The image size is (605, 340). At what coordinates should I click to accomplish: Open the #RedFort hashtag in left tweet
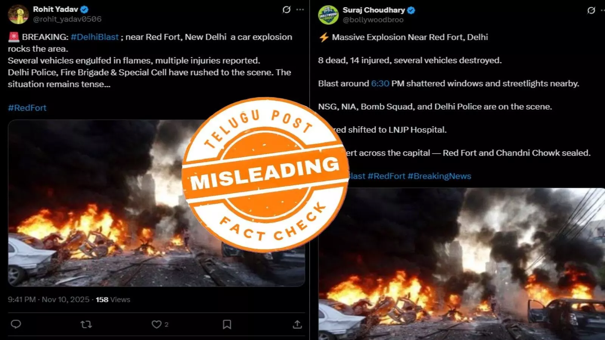tap(27, 108)
